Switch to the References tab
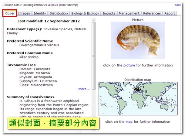Screen dimensions: 185x136 [152, 13]
